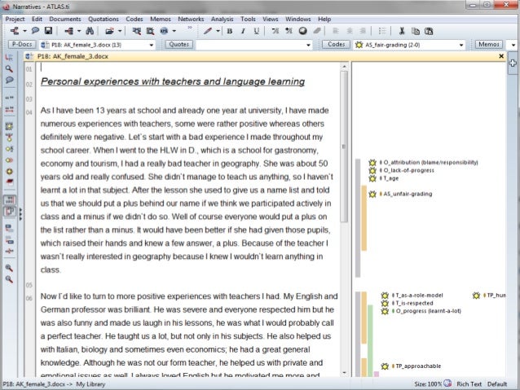This screenshot has width=520, height=390.
Task: Click the Paste clipboard icon
Action: 429,31
